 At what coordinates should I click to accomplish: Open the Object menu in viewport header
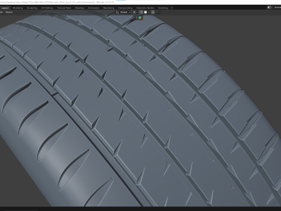9,12
